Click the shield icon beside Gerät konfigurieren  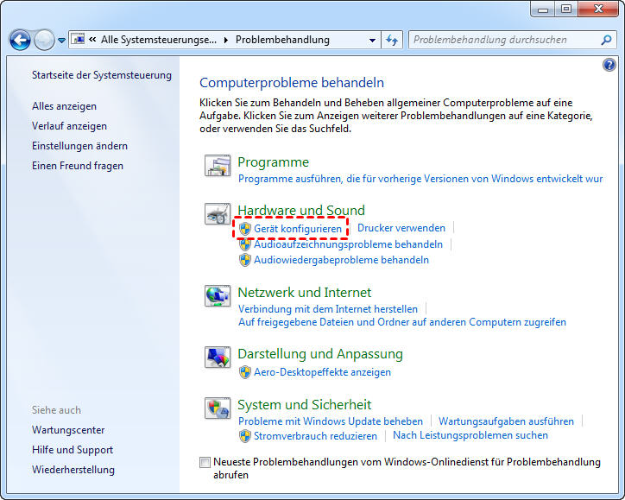[x=245, y=229]
